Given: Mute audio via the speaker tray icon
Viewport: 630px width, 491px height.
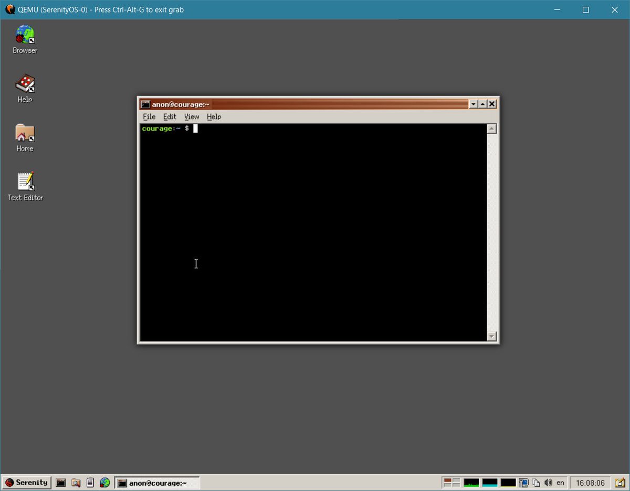Looking at the screenshot, I should click(x=549, y=483).
